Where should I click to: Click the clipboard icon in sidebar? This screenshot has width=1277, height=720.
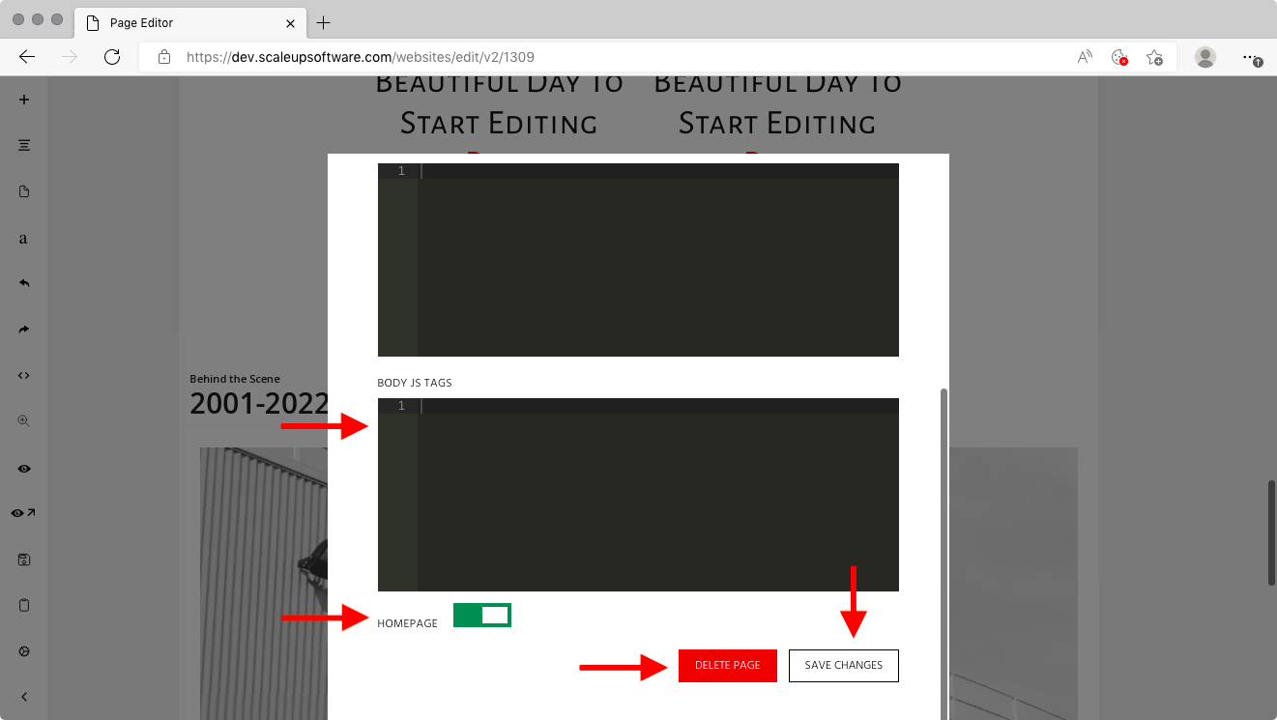(24, 605)
